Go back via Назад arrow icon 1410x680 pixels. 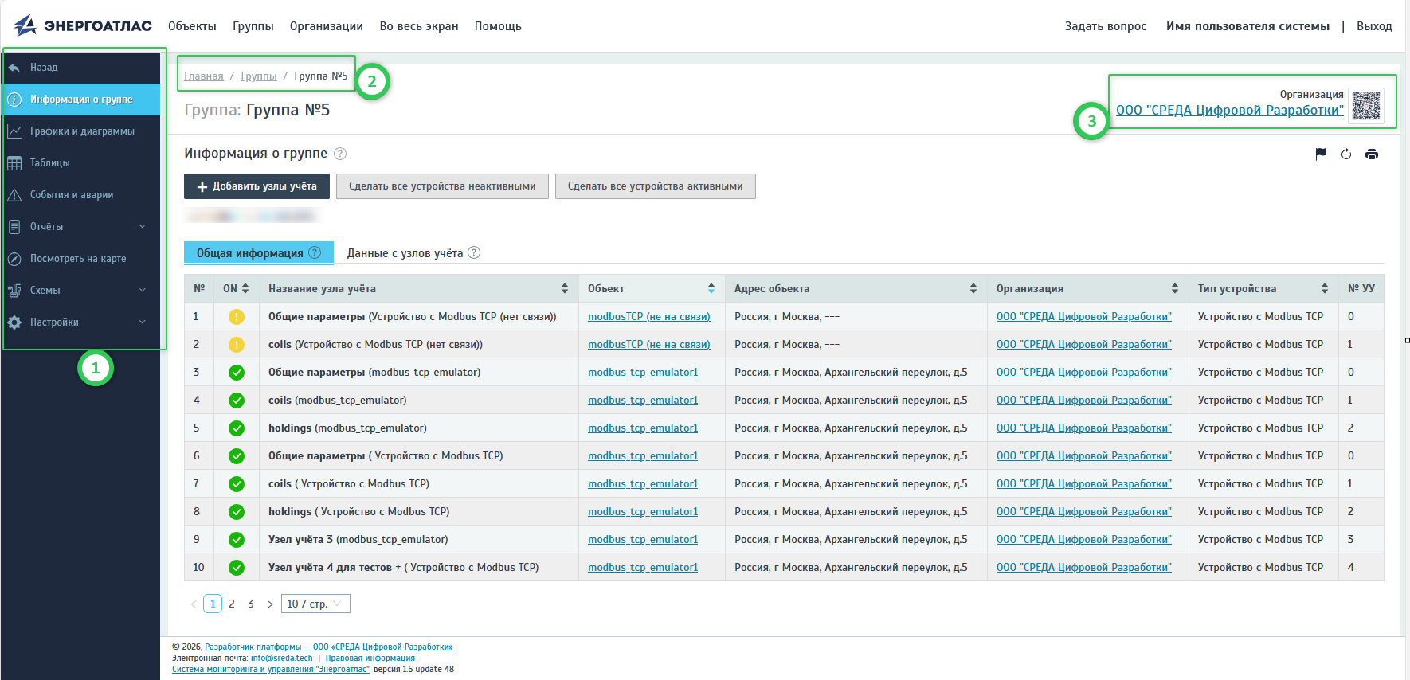tap(14, 68)
